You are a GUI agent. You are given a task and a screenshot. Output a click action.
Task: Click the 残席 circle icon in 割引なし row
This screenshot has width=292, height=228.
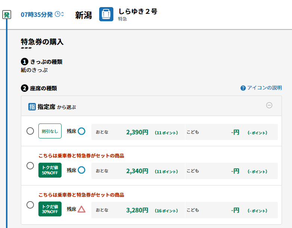(x=81, y=131)
